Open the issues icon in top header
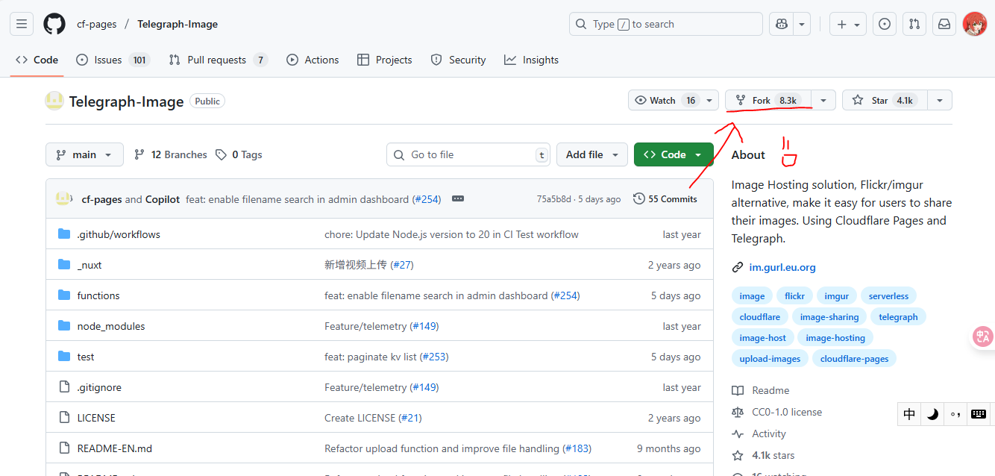The height and width of the screenshot is (476, 995). click(x=884, y=24)
